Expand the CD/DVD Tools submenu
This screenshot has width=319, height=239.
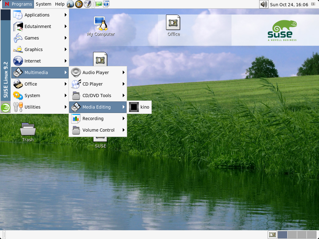pyautogui.click(x=98, y=96)
